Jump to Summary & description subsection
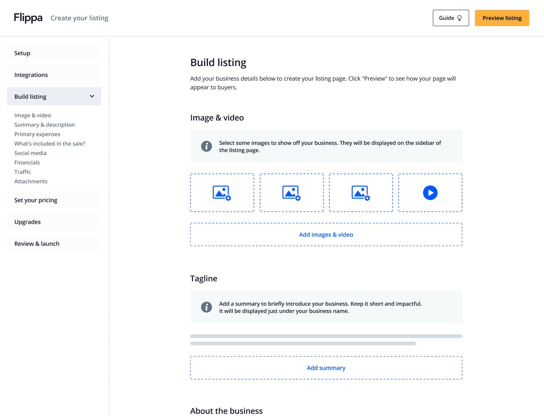The image size is (544, 416). tap(45, 125)
